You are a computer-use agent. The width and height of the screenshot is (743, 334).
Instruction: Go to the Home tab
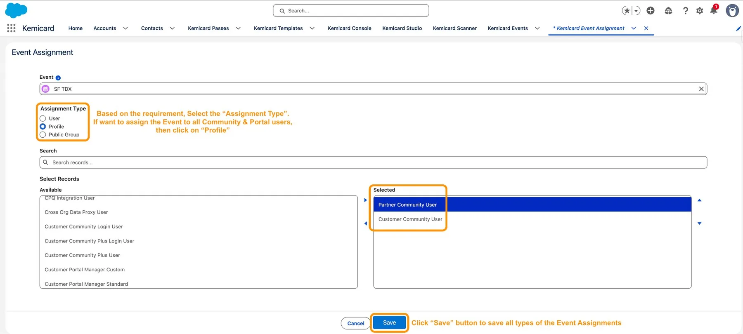click(x=76, y=28)
